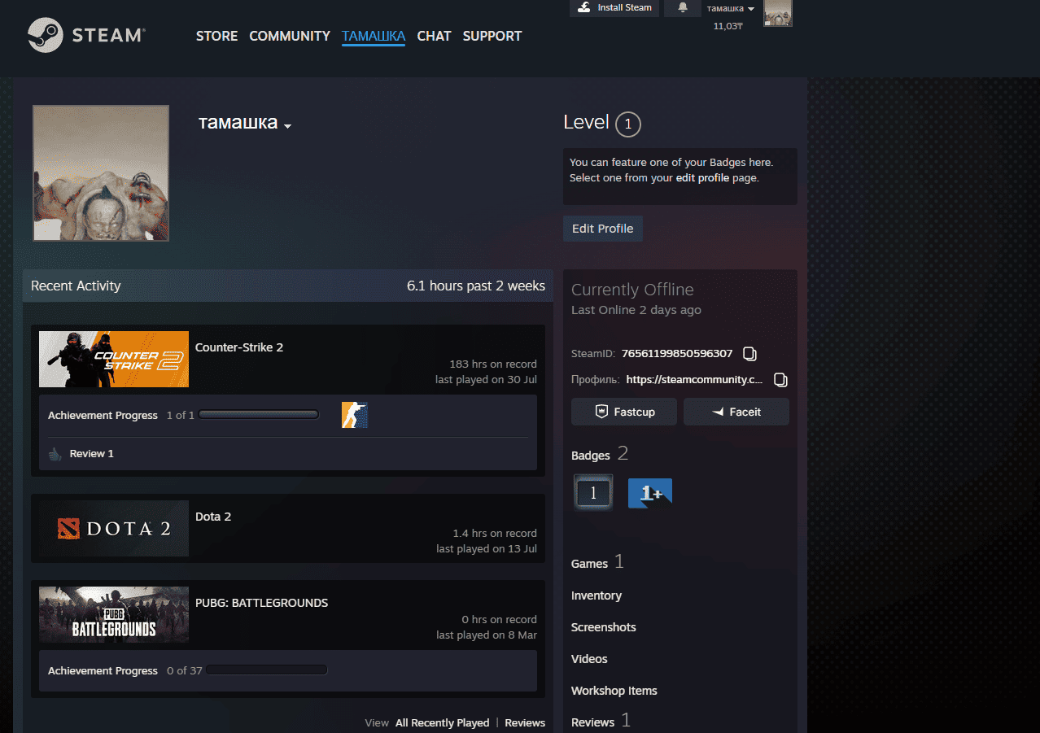Open the Dota 2 title link
This screenshot has height=733, width=1040.
213,517
